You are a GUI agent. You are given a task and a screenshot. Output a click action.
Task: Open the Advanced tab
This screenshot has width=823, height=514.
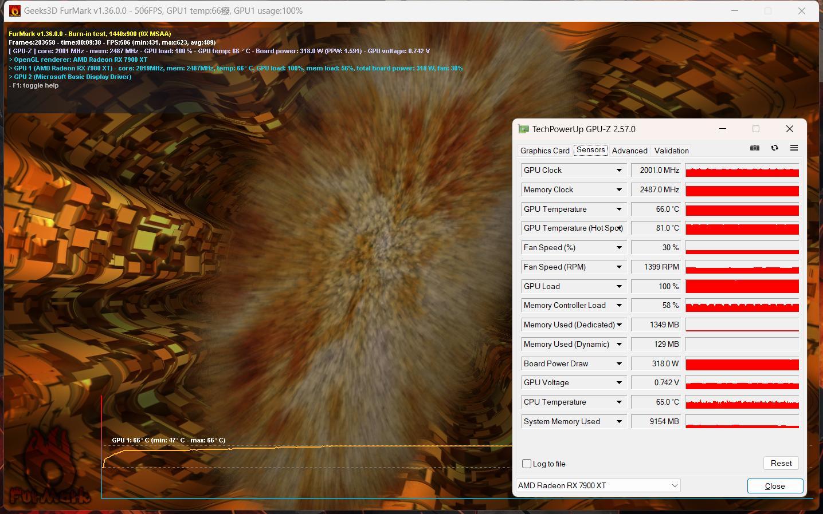coord(629,151)
